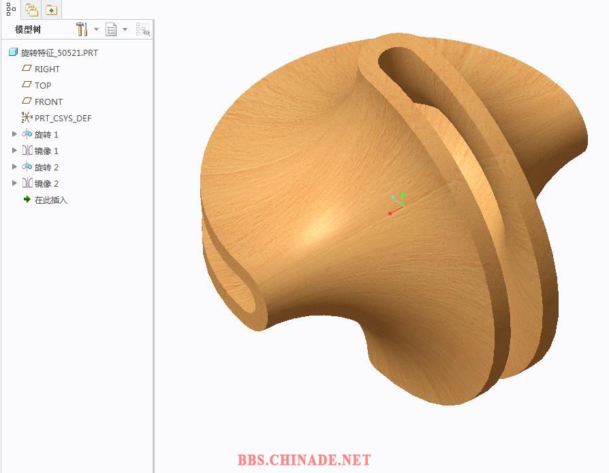Toggle the tree visibility filter icon
The height and width of the screenshot is (473, 609).
pyautogui.click(x=143, y=29)
